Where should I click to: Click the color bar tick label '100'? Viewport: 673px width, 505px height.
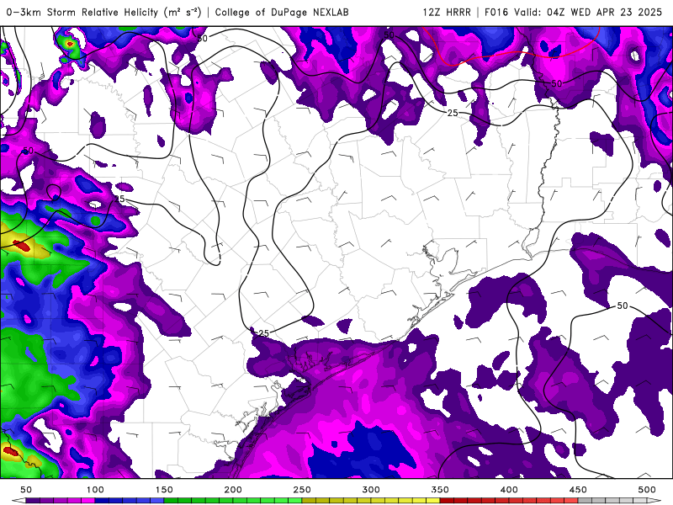95,490
